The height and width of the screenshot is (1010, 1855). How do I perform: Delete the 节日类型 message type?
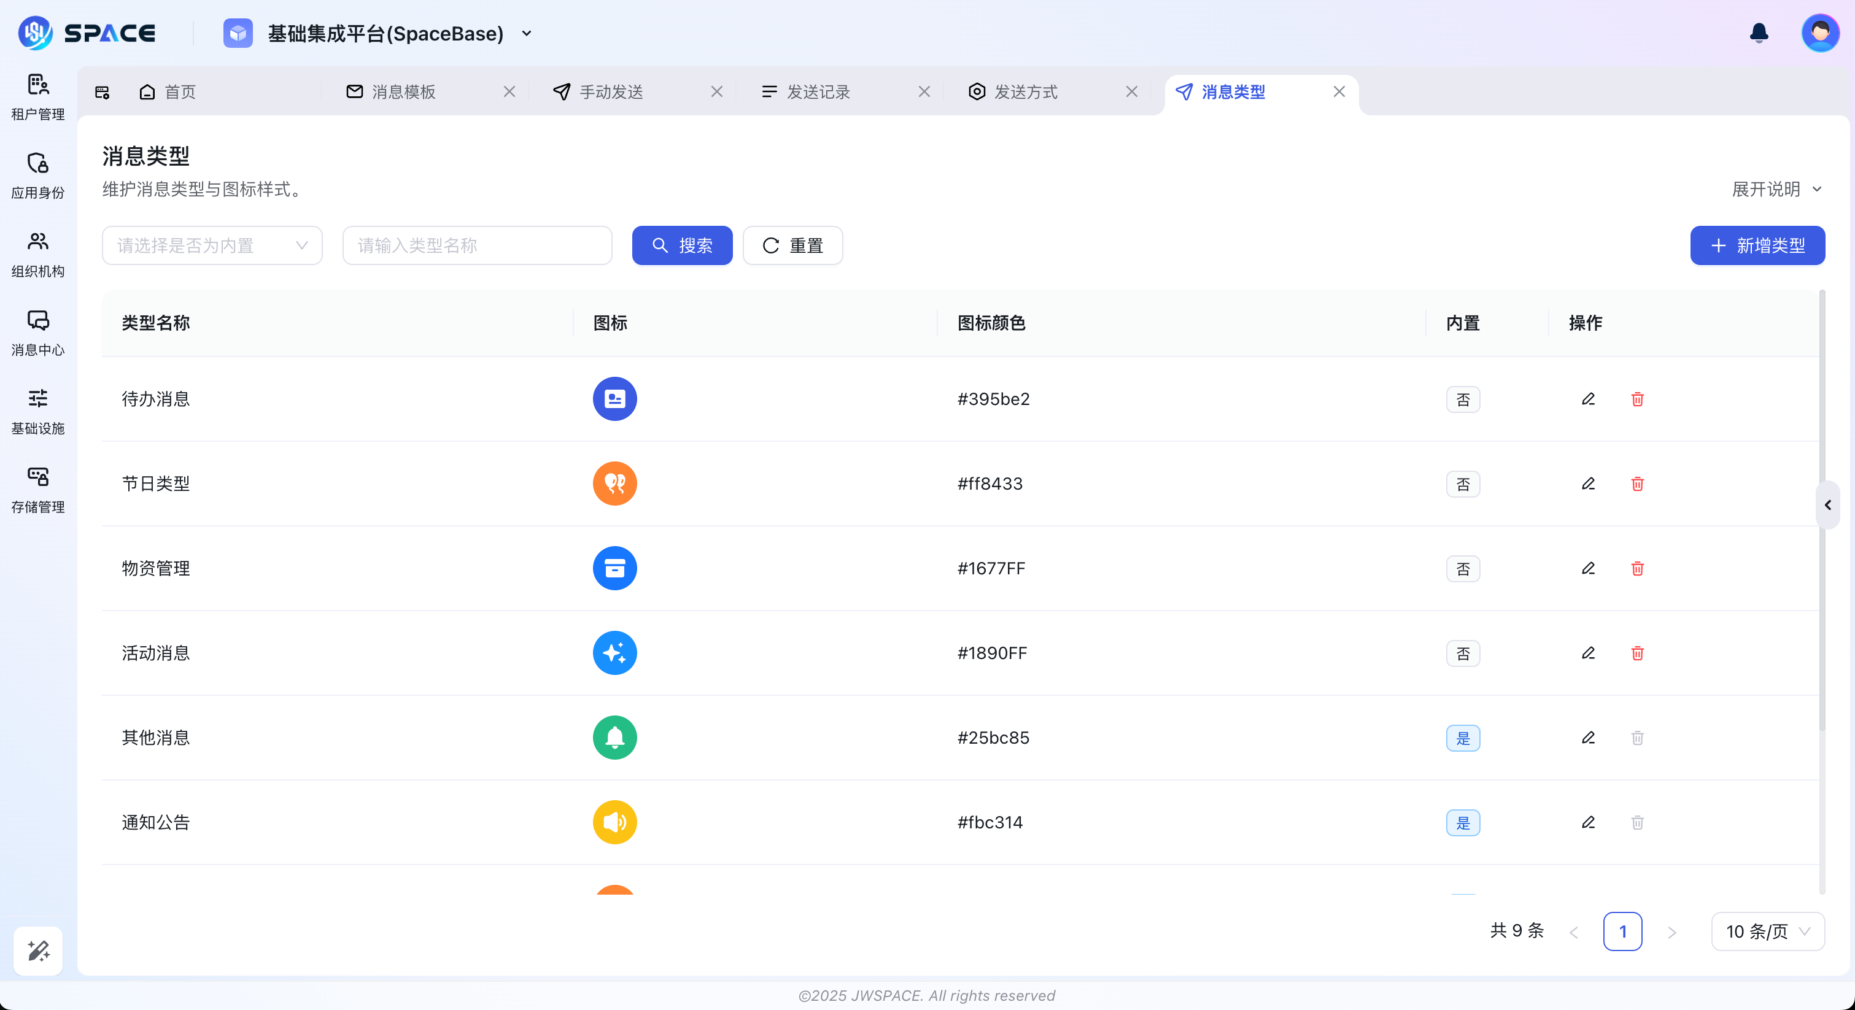pyautogui.click(x=1637, y=484)
